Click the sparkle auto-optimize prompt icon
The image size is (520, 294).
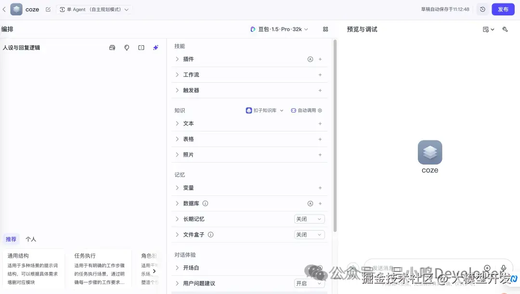156,48
